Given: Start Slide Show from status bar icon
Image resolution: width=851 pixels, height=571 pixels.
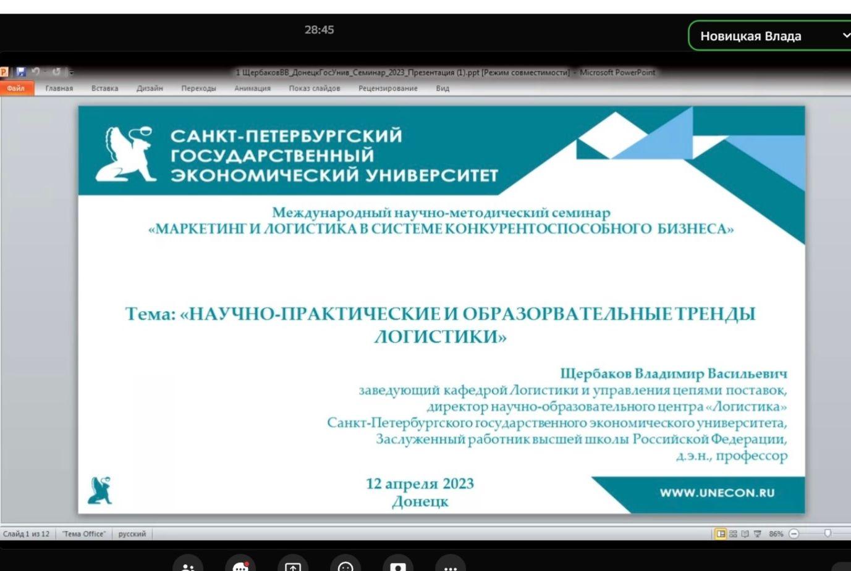Looking at the screenshot, I should pos(757,533).
